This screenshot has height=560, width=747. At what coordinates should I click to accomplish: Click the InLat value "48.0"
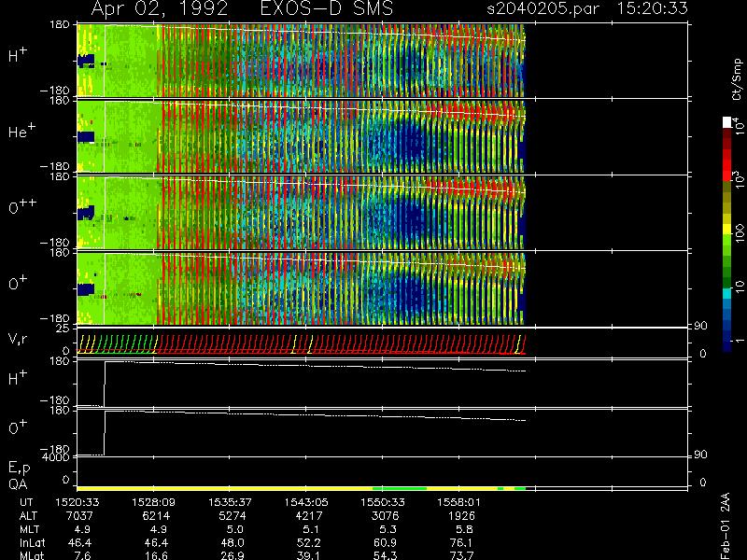(232, 542)
